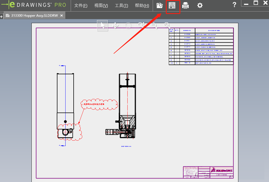Add new tab with plus button

(1, 17)
